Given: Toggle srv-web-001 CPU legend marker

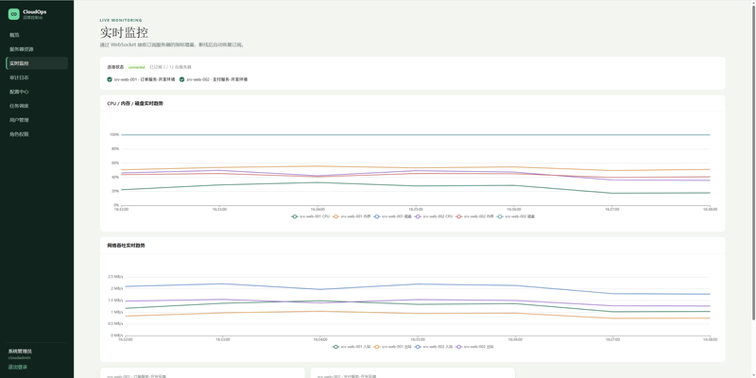Looking at the screenshot, I should click(x=295, y=216).
